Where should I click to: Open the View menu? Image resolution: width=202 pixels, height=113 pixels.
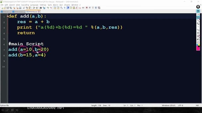[x=18, y=5]
